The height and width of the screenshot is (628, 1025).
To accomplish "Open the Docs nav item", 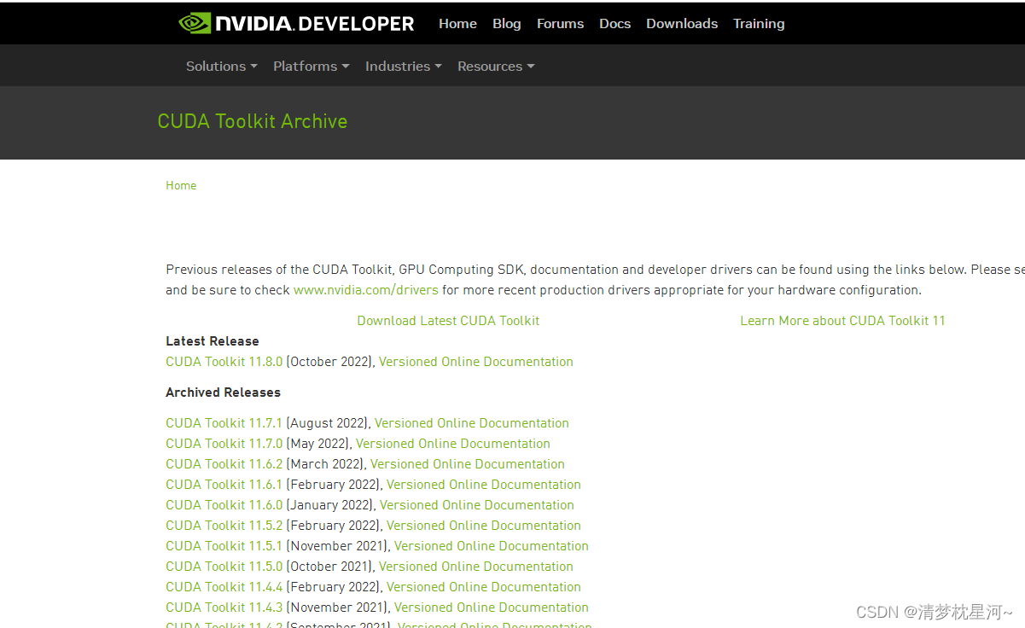I will pyautogui.click(x=614, y=24).
